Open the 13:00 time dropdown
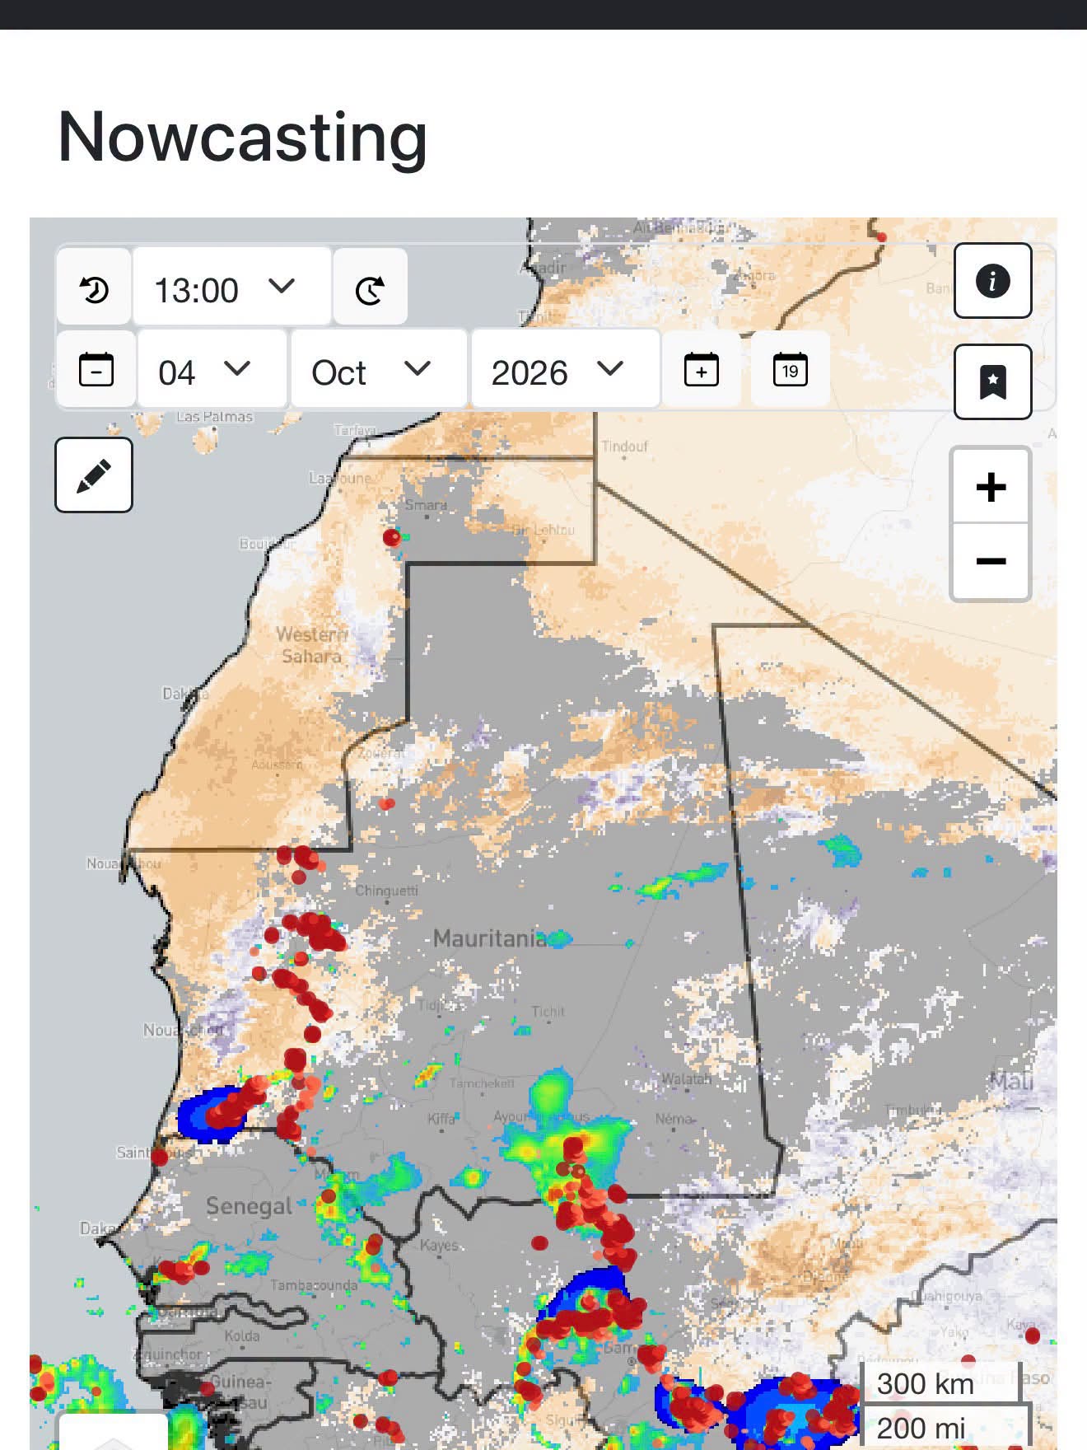The height and width of the screenshot is (1450, 1087). (x=232, y=288)
